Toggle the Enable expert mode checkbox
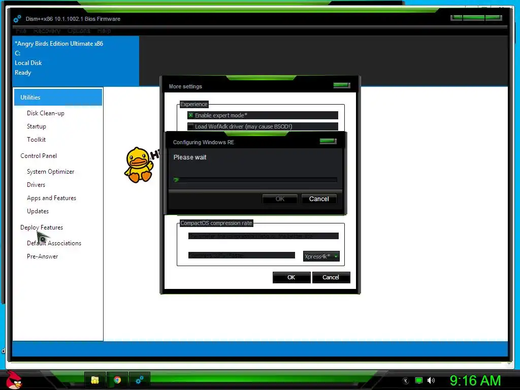The image size is (520, 390). pos(190,115)
